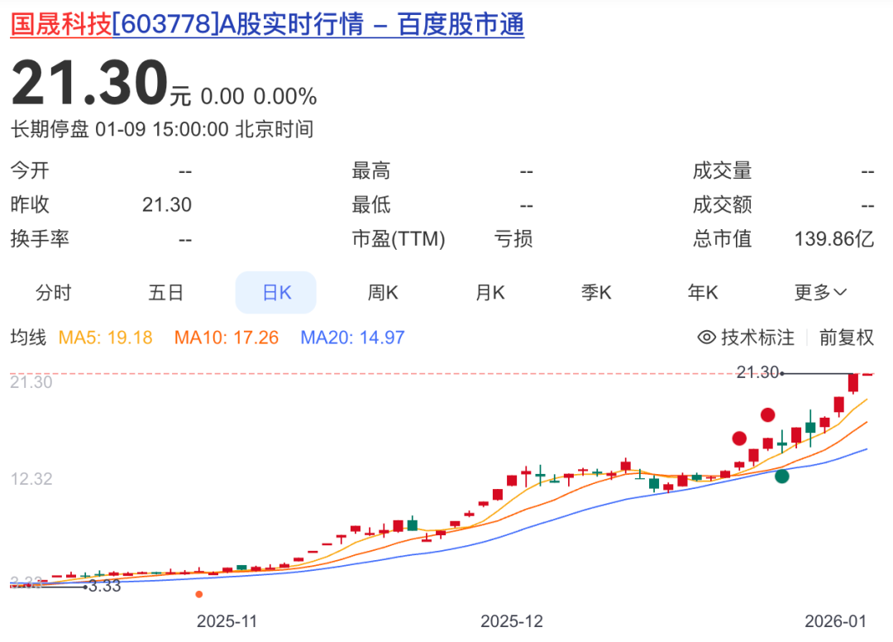Select the 月K chart tab

[489, 293]
